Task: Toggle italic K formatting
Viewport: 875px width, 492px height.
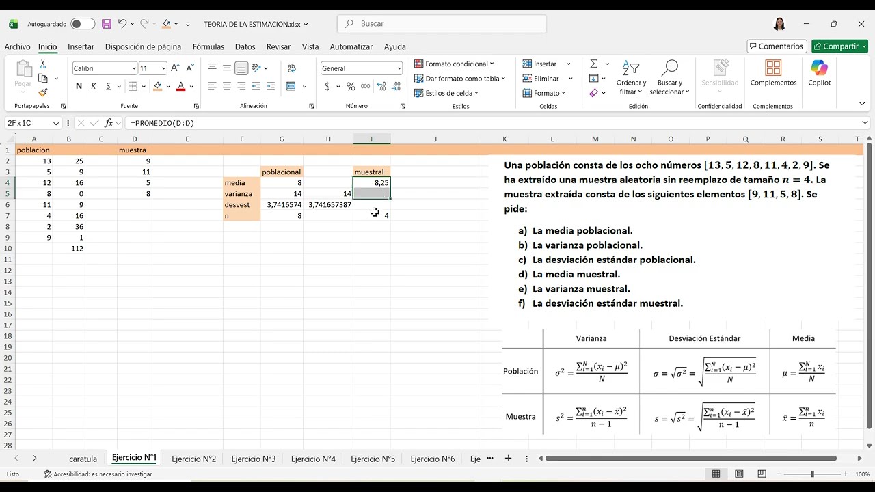Action: pos(94,86)
